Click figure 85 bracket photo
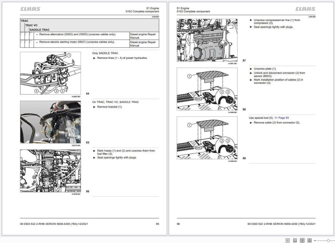This screenshot has width=335, height=243. pyautogui.click(x=51, y=122)
